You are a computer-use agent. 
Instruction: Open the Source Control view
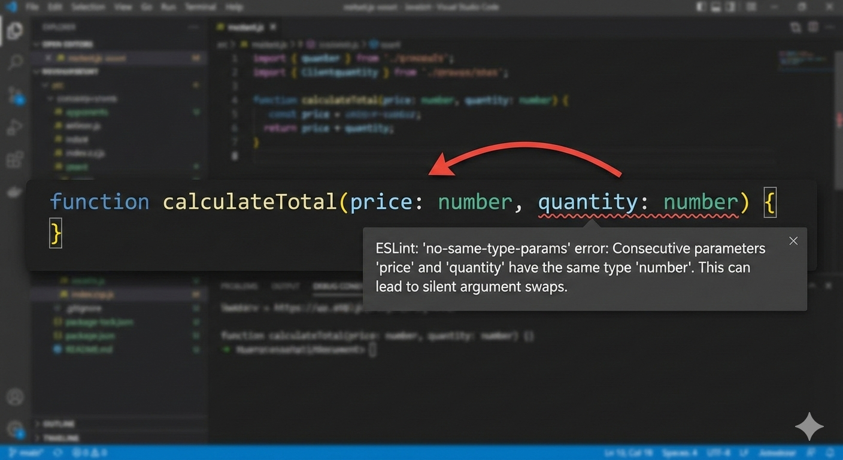(15, 95)
